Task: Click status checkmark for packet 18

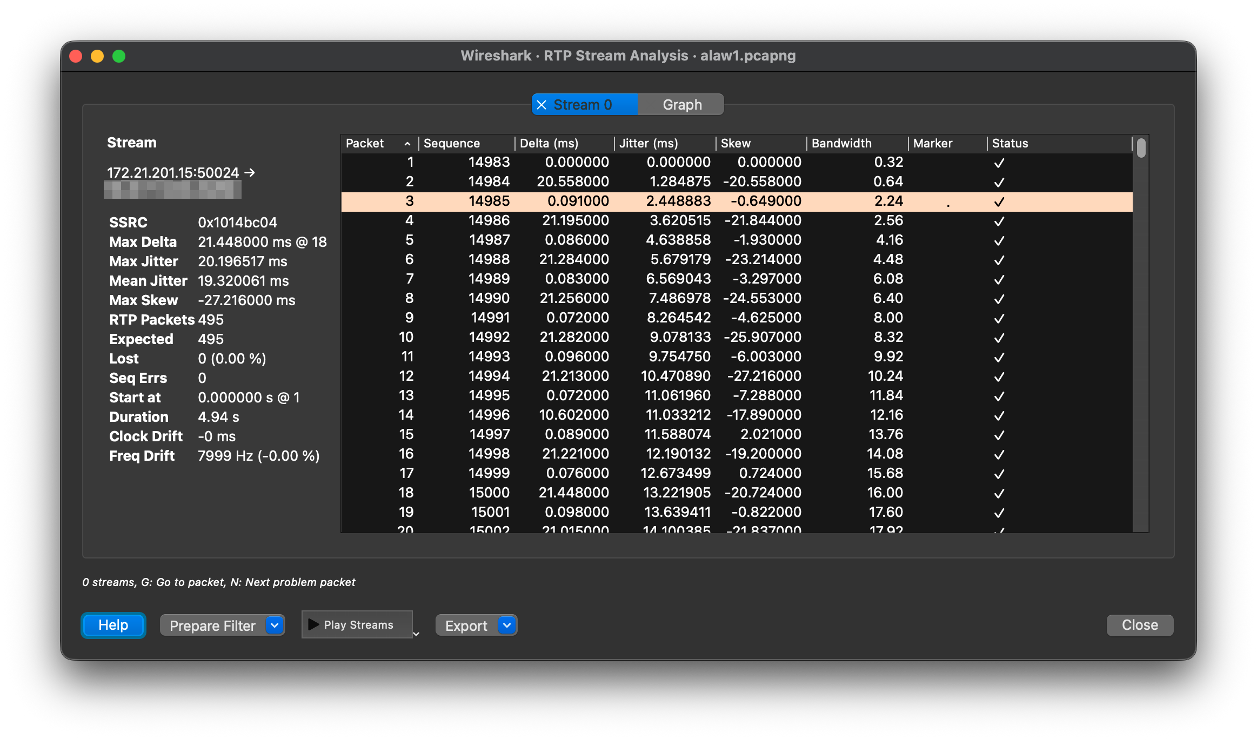Action: [999, 493]
